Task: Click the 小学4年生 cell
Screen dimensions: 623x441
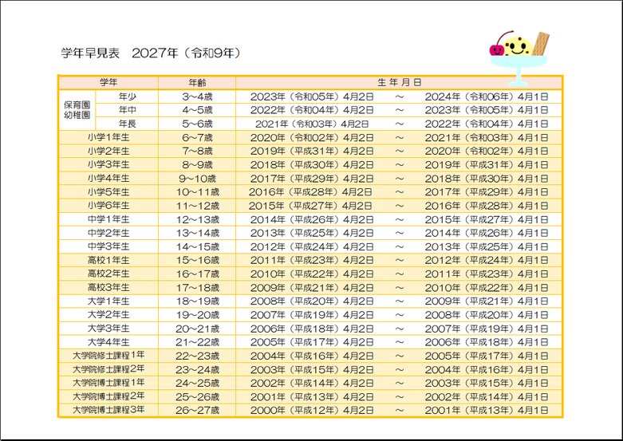Action: point(108,179)
